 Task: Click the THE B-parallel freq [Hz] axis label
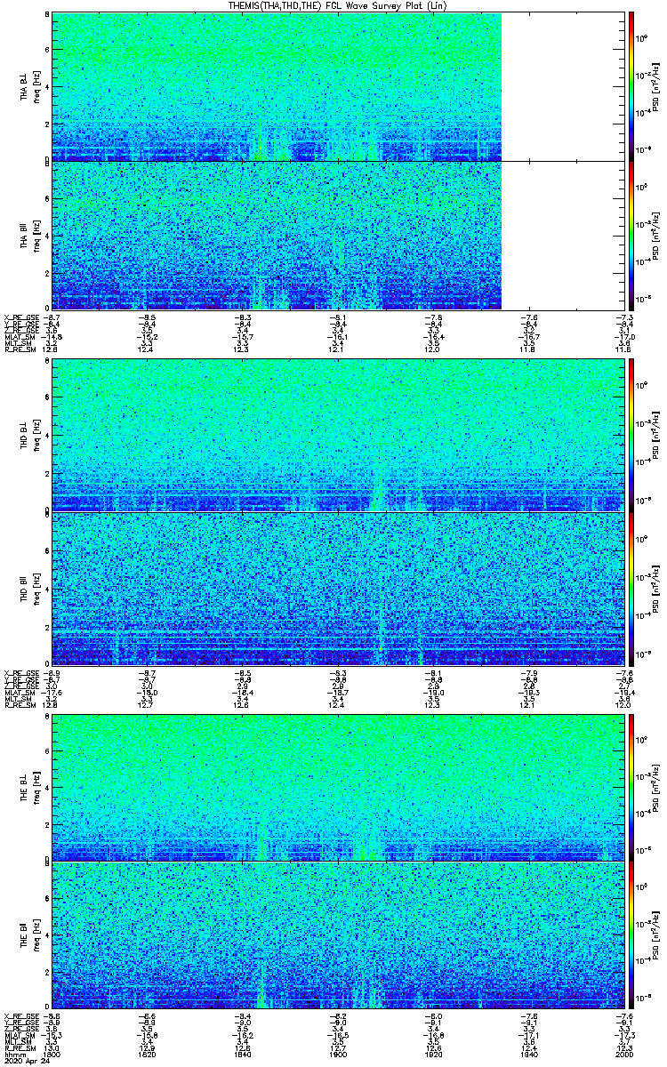37,935
